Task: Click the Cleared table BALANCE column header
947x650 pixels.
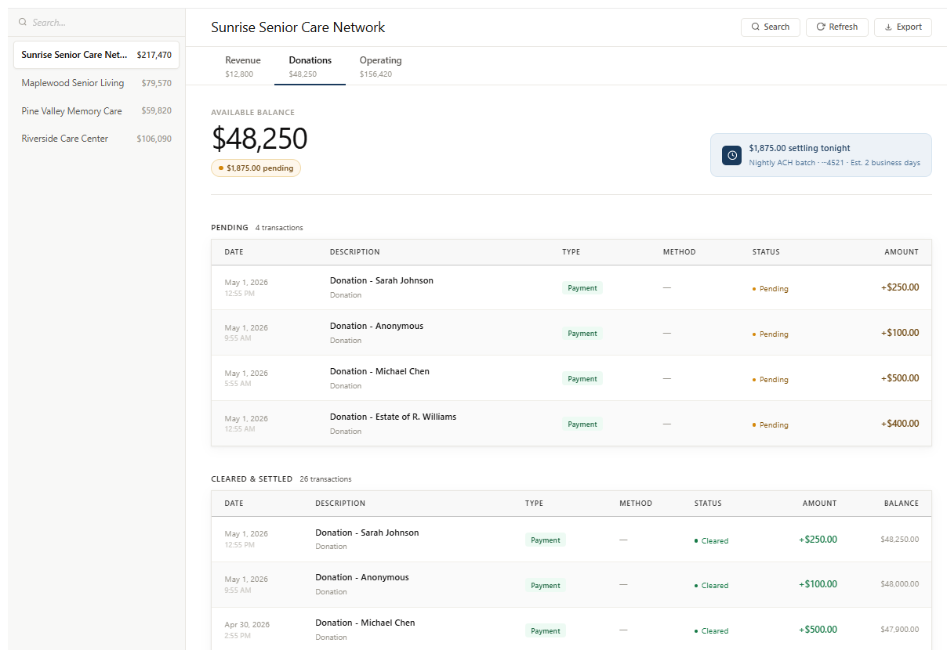Action: (902, 504)
